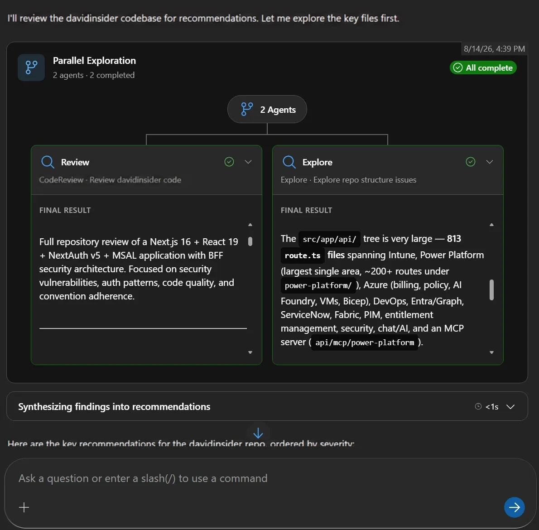Click the power-platform/ code snippet
The height and width of the screenshot is (530, 539).
click(318, 285)
